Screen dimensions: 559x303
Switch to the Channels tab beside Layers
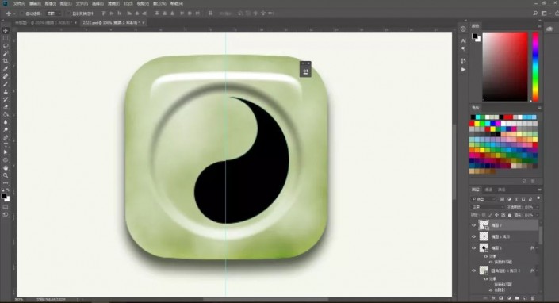tap(488, 190)
